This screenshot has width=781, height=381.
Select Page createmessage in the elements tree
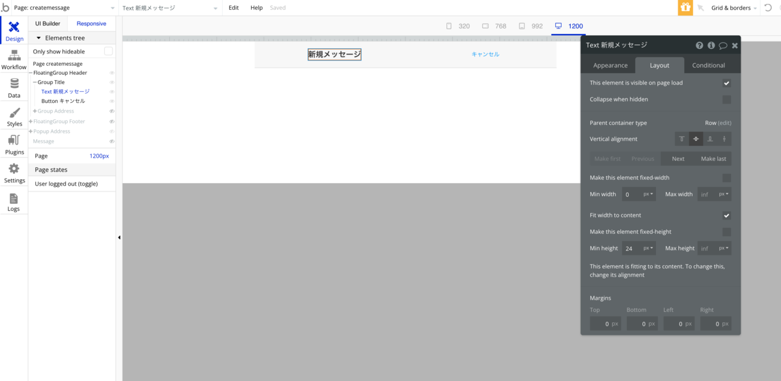pyautogui.click(x=58, y=64)
